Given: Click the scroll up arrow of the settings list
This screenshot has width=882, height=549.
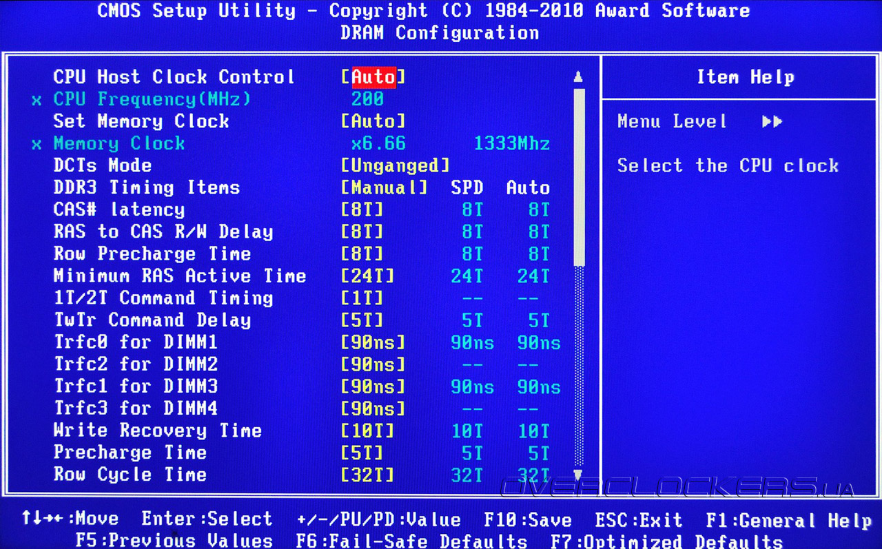Looking at the screenshot, I should click(x=578, y=76).
